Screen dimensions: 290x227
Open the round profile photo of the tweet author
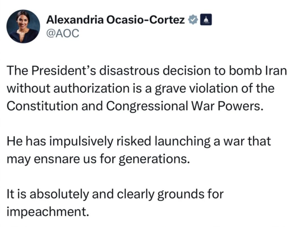23,26
